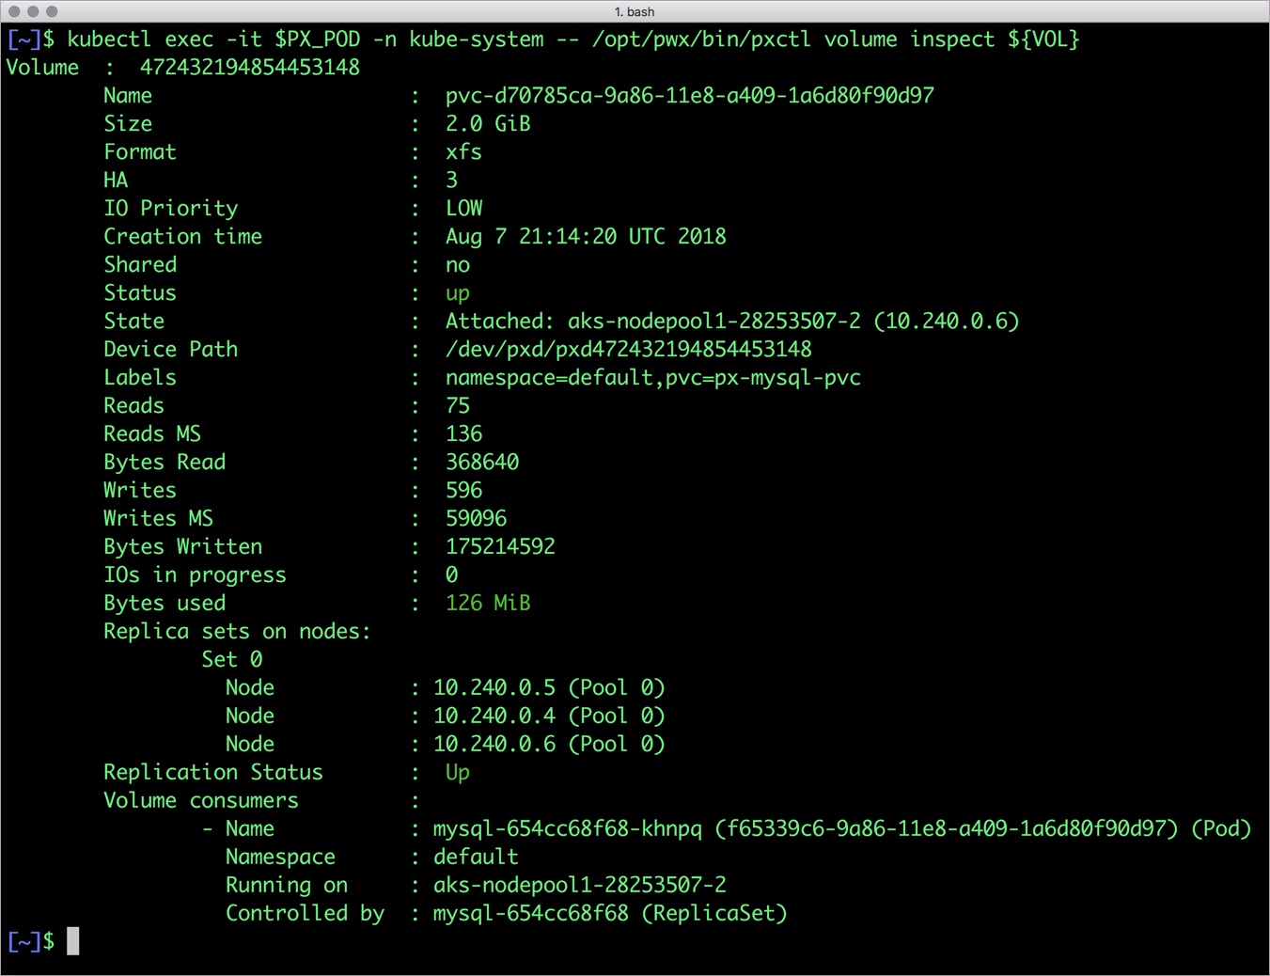This screenshot has height=976, width=1270.
Task: Click the 1. bash window title
Action: pos(634,12)
